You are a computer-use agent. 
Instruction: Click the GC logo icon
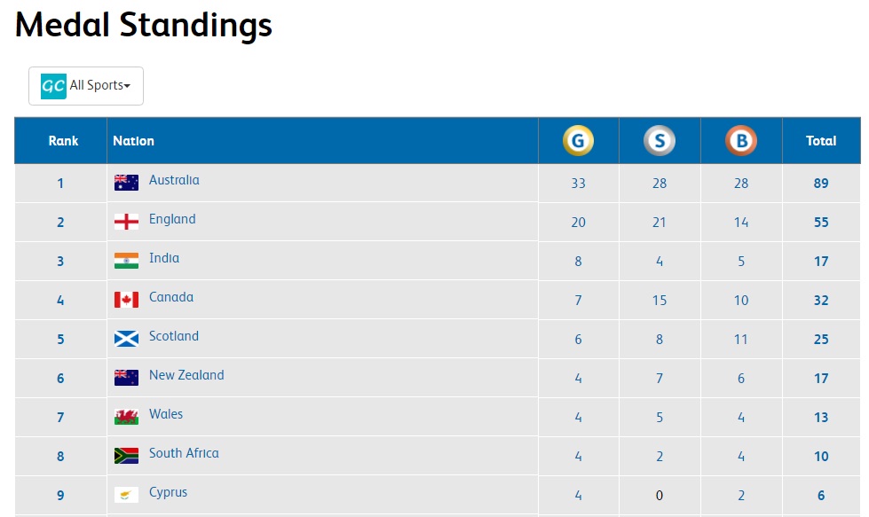(x=53, y=86)
